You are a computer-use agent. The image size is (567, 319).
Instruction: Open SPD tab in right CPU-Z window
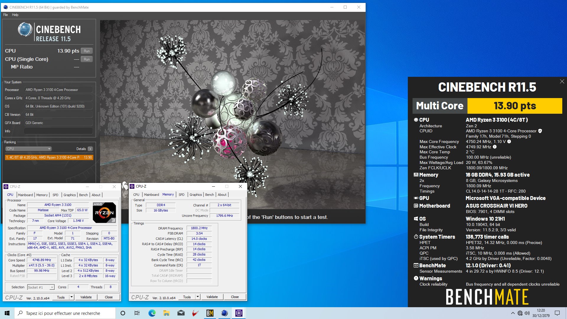(181, 195)
